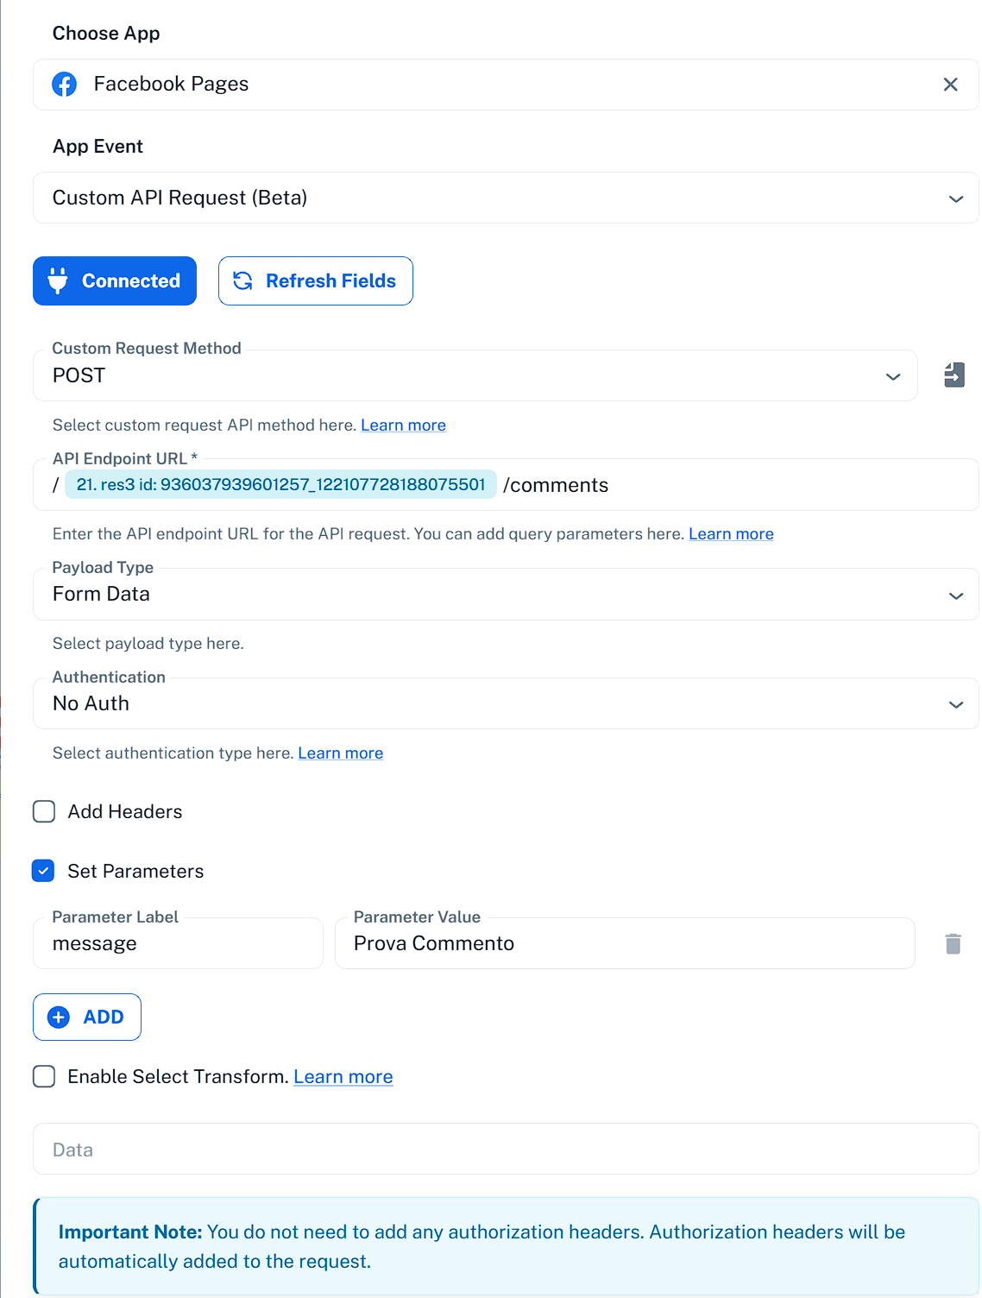The image size is (982, 1298).
Task: Open the Learn more link for request method
Action: click(403, 425)
